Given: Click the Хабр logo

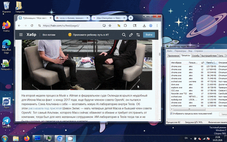Looking at the screenshot, I should [x=31, y=34].
